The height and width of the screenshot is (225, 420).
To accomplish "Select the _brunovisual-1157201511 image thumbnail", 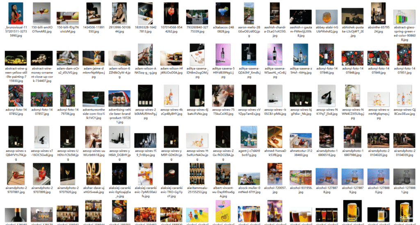I will pyautogui.click(x=16, y=14).
